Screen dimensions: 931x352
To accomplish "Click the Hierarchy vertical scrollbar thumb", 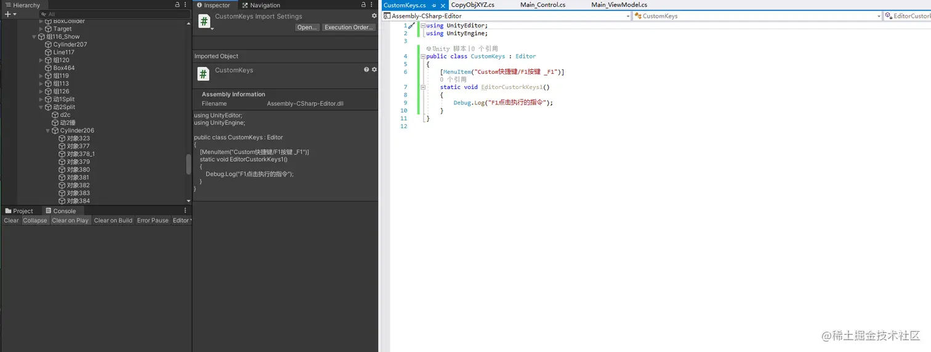I will 188,164.
